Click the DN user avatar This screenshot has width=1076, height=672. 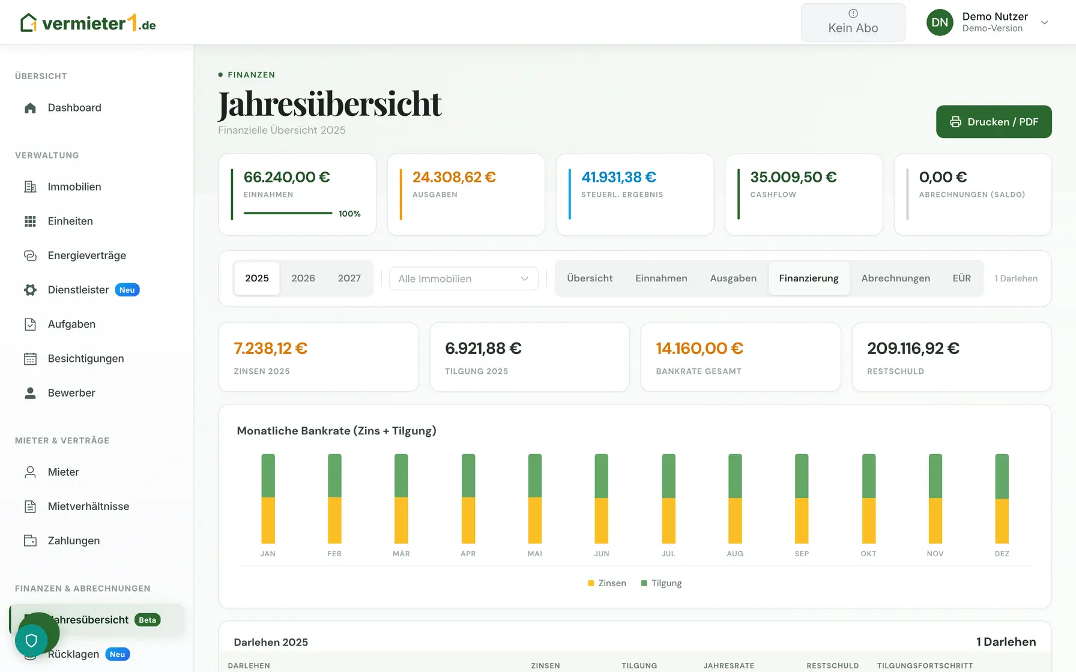[940, 23]
